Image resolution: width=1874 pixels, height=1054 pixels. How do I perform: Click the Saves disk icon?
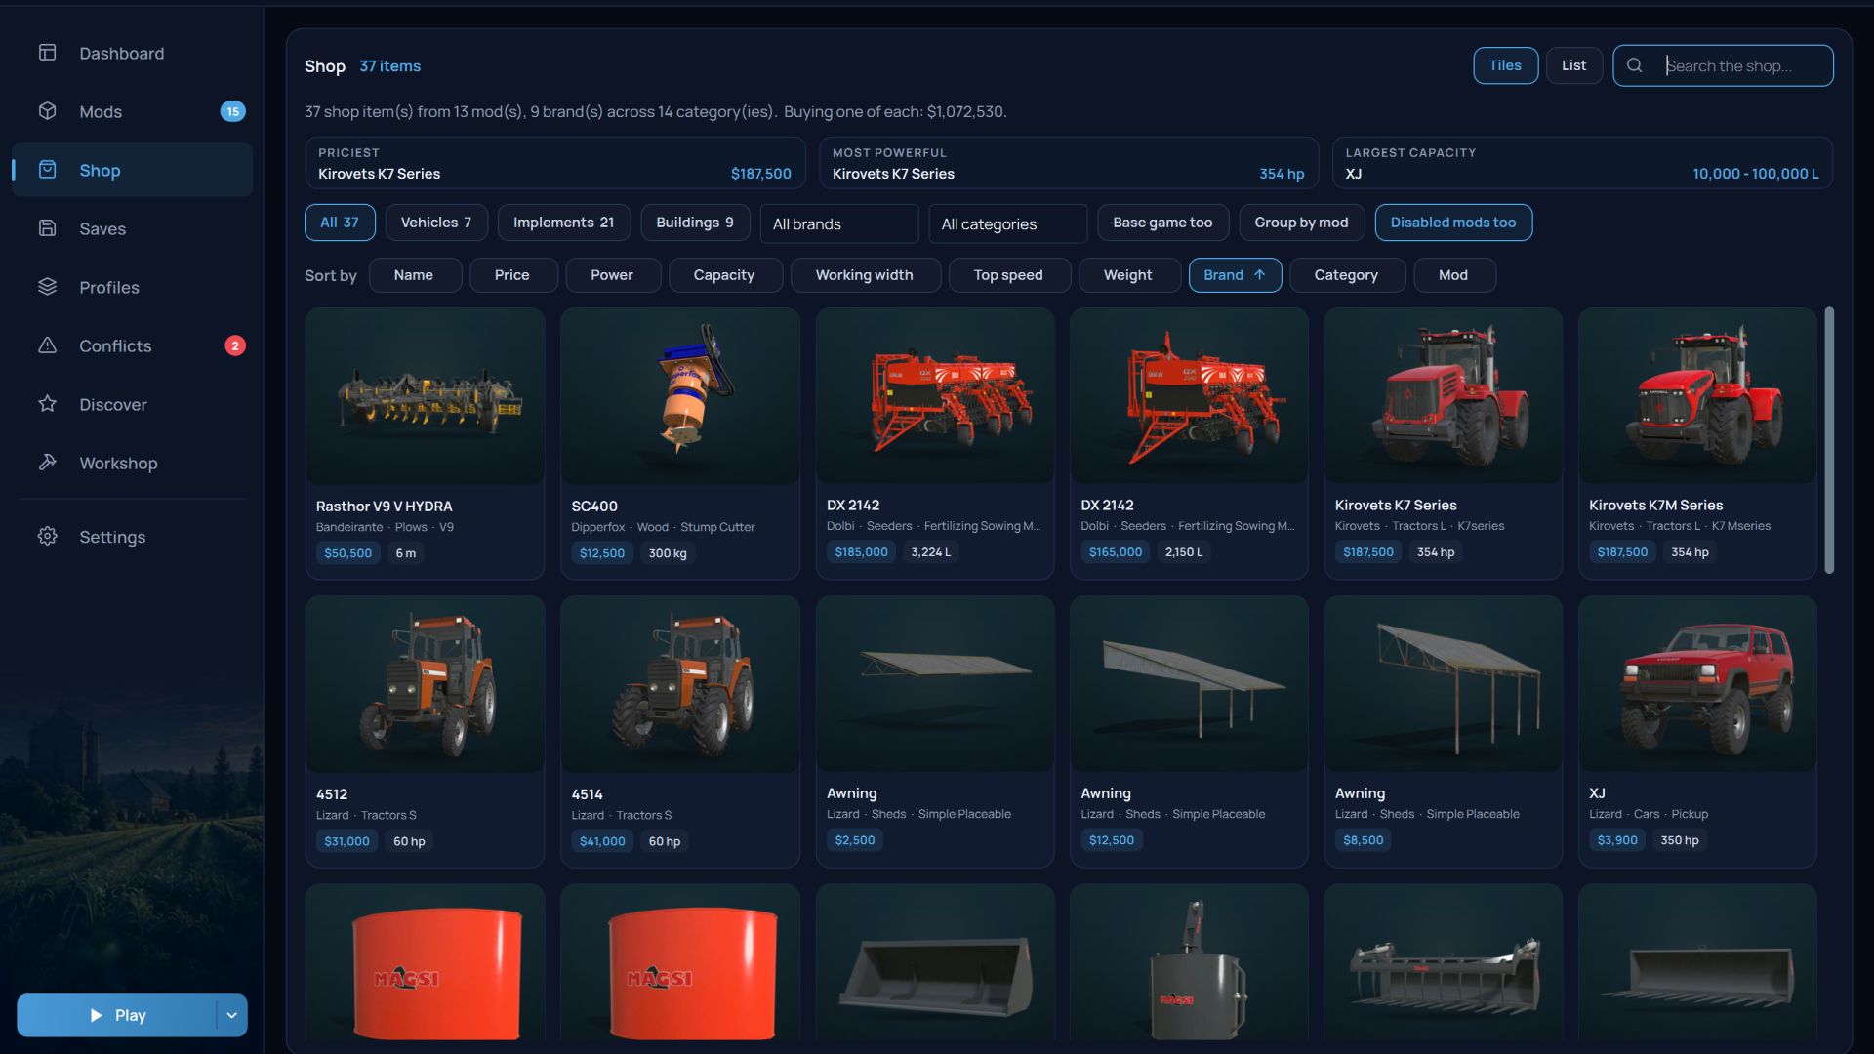(x=47, y=228)
